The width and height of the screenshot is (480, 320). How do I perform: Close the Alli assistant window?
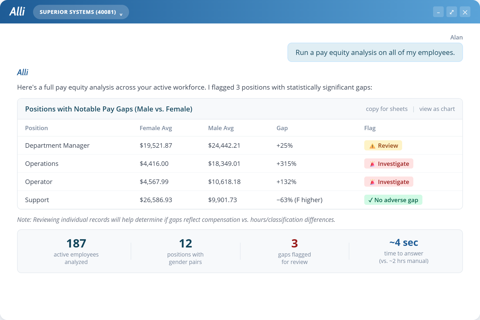[465, 12]
